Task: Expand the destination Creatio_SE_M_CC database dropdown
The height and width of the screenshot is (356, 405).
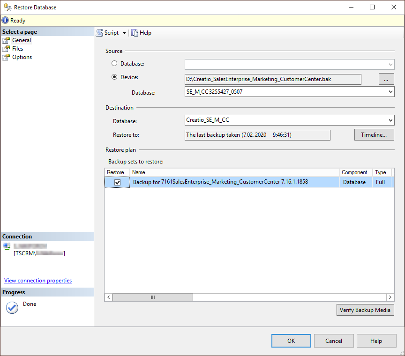Action: [390, 120]
